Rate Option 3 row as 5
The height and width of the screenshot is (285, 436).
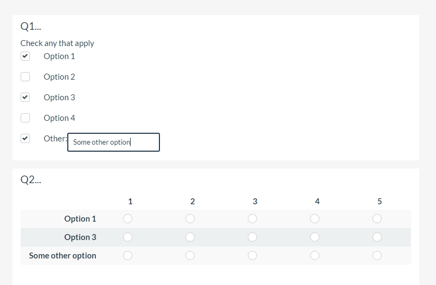coord(377,237)
